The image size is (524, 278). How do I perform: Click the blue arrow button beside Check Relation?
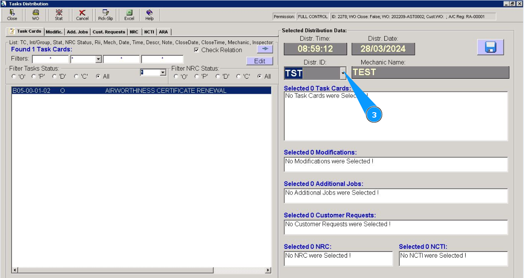265,49
